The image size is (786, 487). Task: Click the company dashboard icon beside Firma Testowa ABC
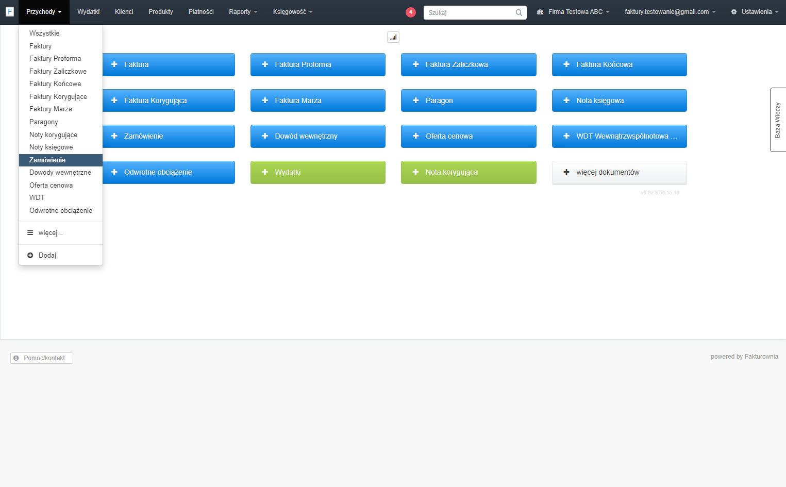coord(540,12)
